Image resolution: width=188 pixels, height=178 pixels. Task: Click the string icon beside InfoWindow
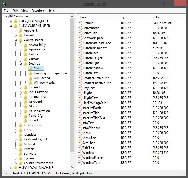80,128
